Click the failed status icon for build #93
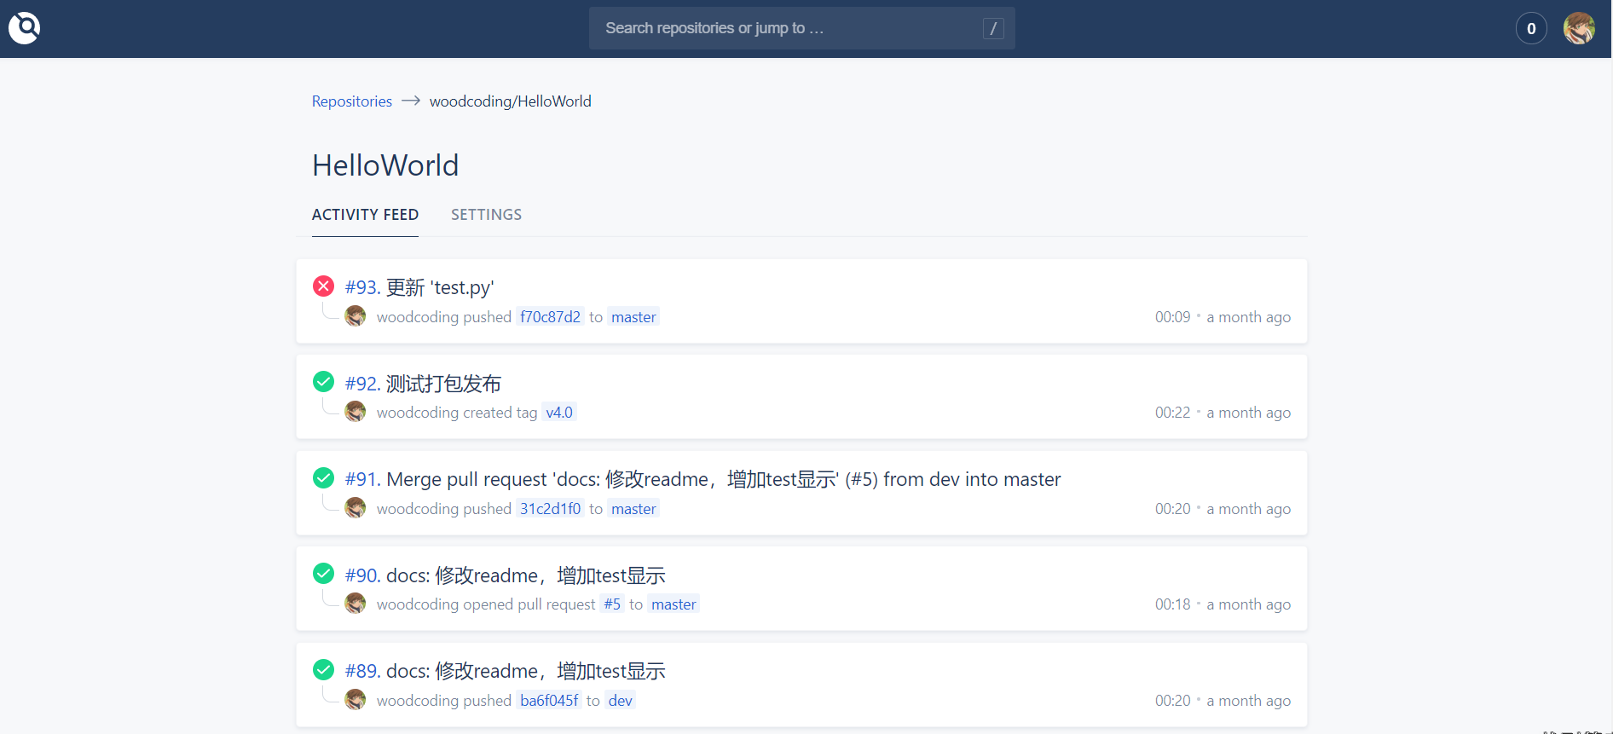The image size is (1613, 734). 323,286
